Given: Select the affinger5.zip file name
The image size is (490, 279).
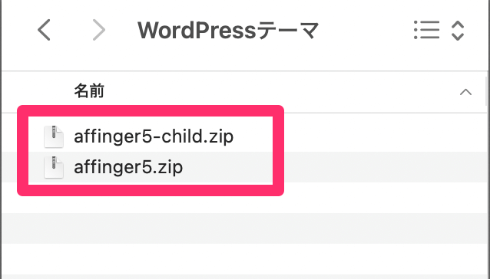Looking at the screenshot, I should 128,167.
